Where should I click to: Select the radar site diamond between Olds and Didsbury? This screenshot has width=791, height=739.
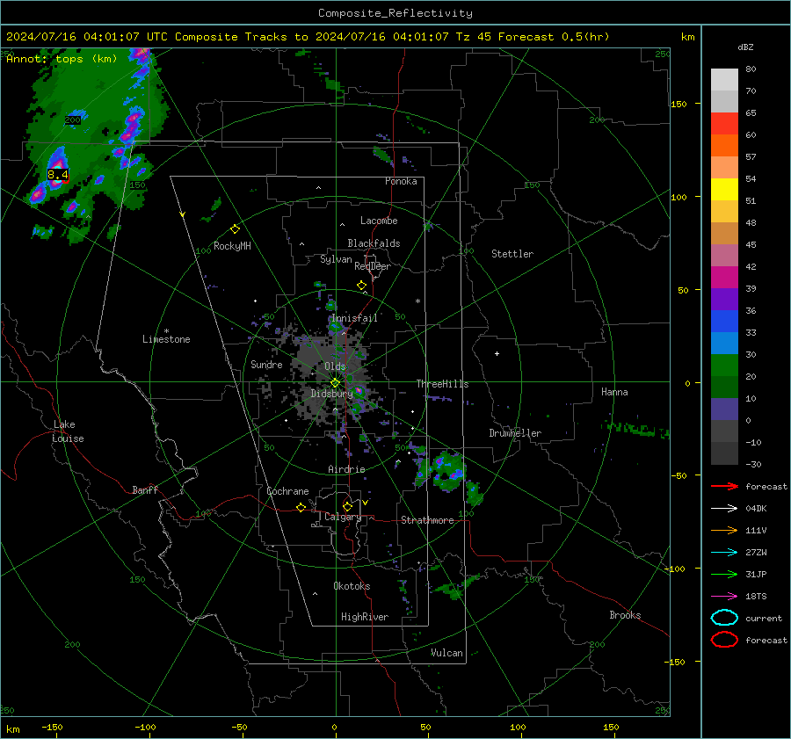[x=335, y=383]
